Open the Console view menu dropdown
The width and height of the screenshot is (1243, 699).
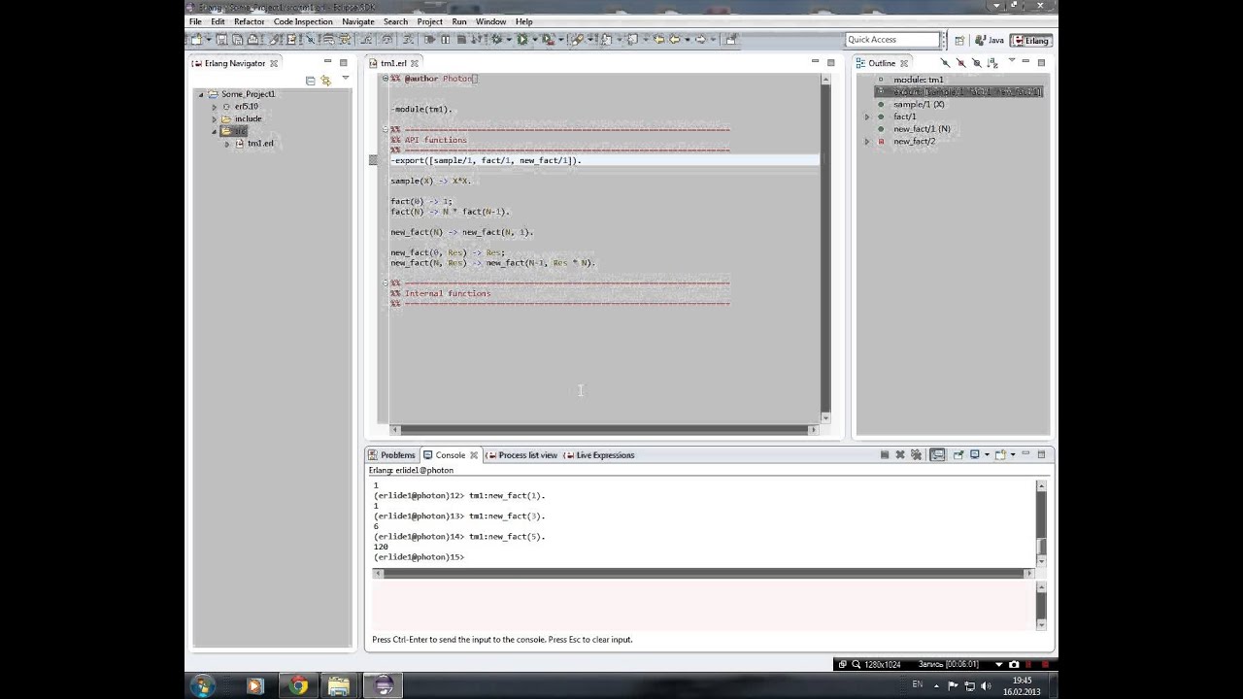click(1013, 454)
